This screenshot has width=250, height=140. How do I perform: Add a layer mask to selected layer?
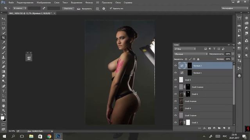(209, 128)
